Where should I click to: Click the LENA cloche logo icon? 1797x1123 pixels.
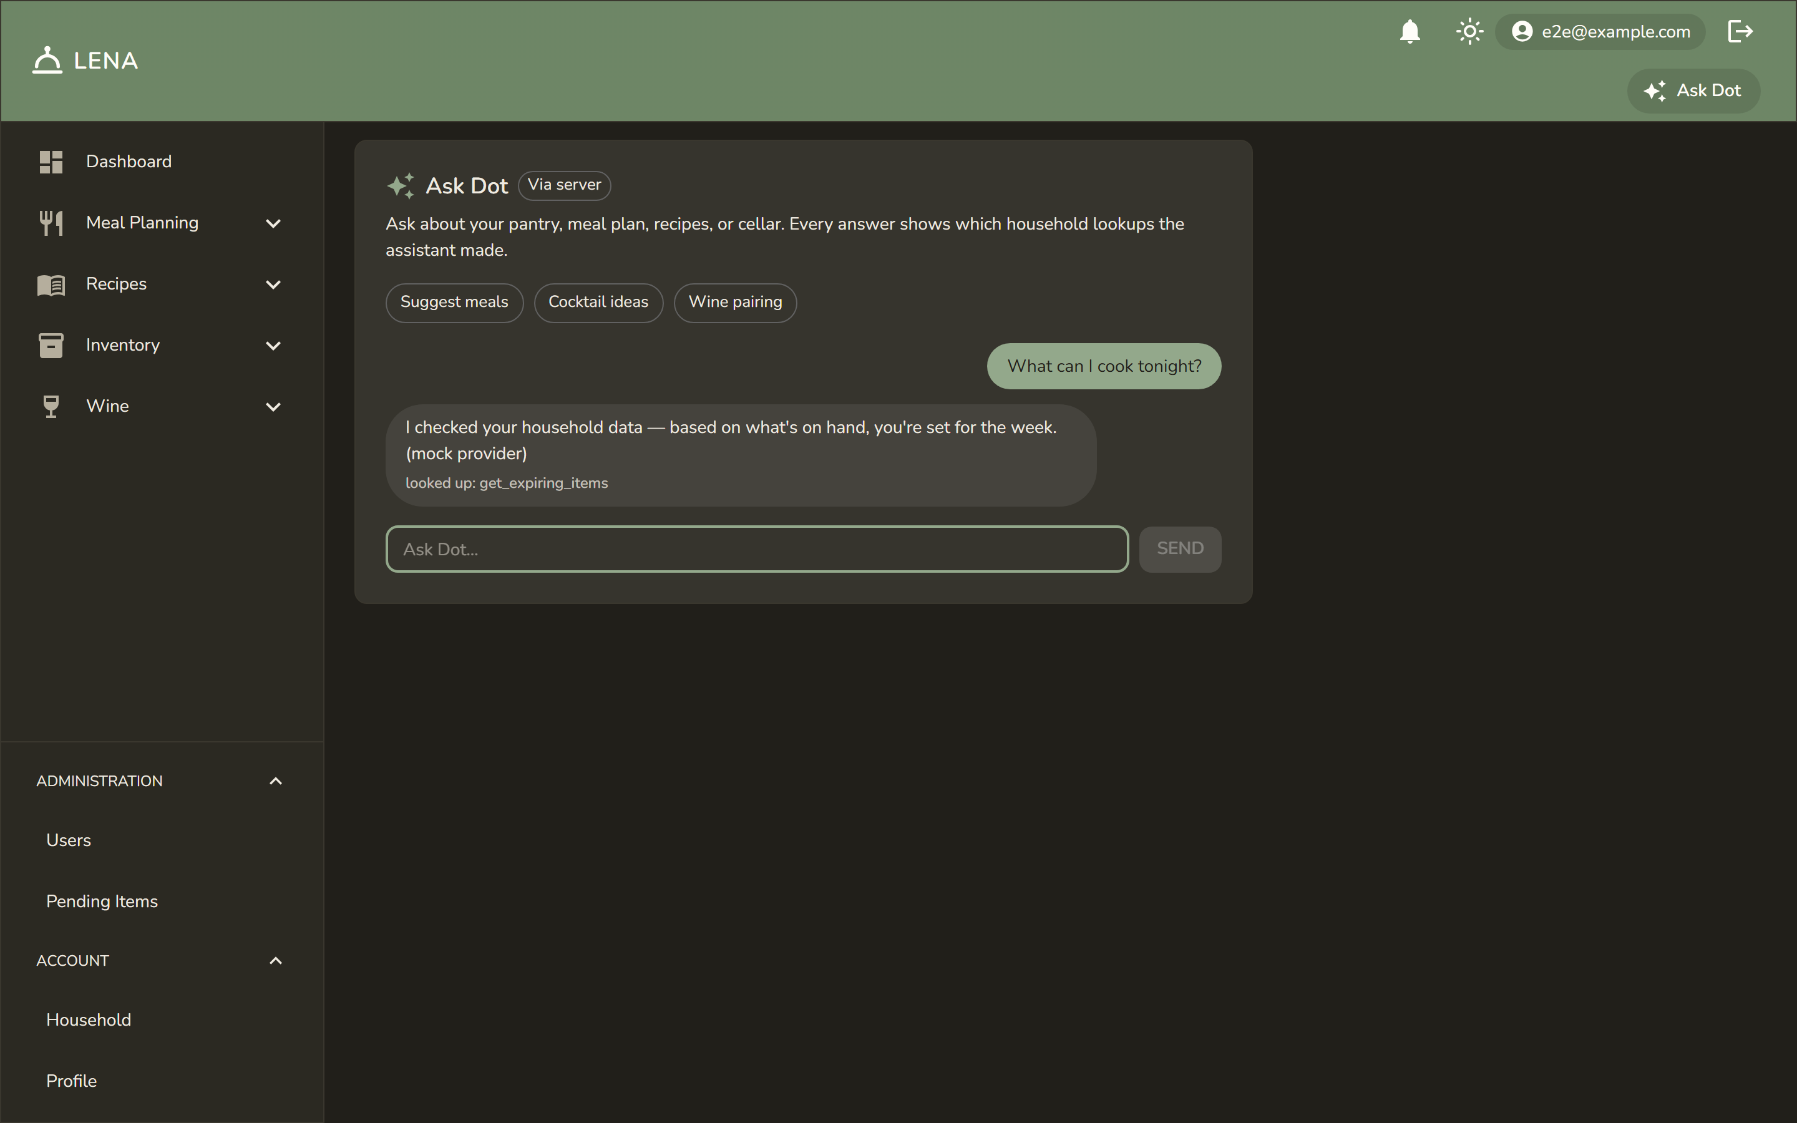coord(47,60)
